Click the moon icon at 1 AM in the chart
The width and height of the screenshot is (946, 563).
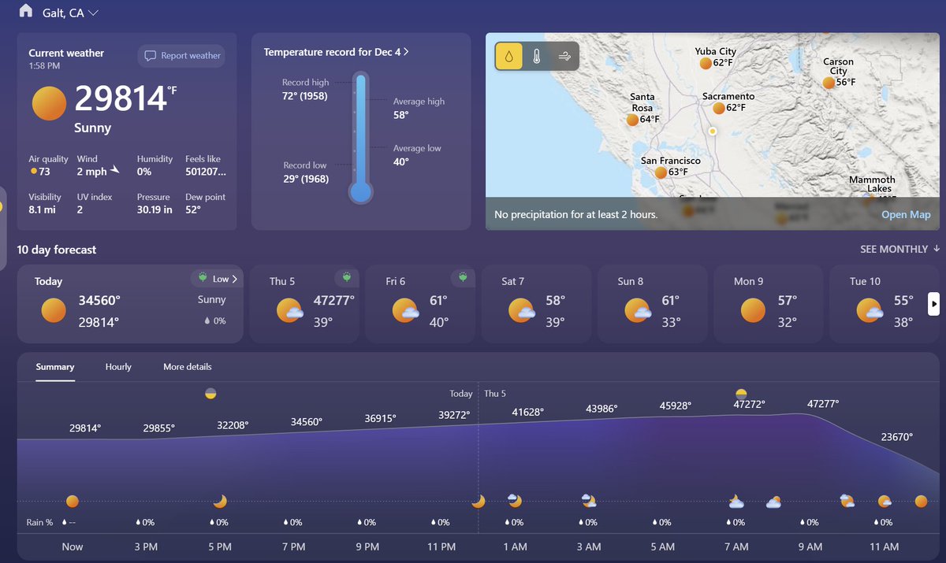pyautogui.click(x=513, y=501)
